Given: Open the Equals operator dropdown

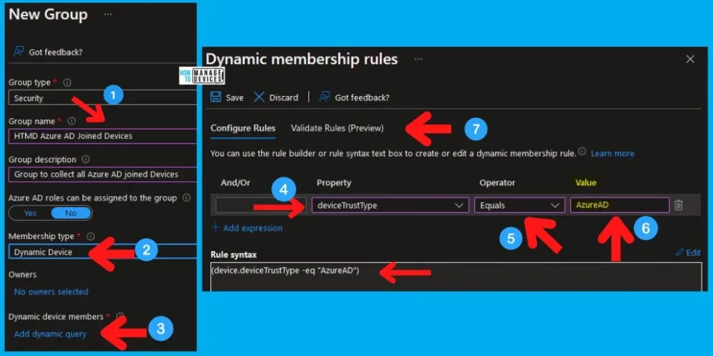Looking at the screenshot, I should (519, 206).
